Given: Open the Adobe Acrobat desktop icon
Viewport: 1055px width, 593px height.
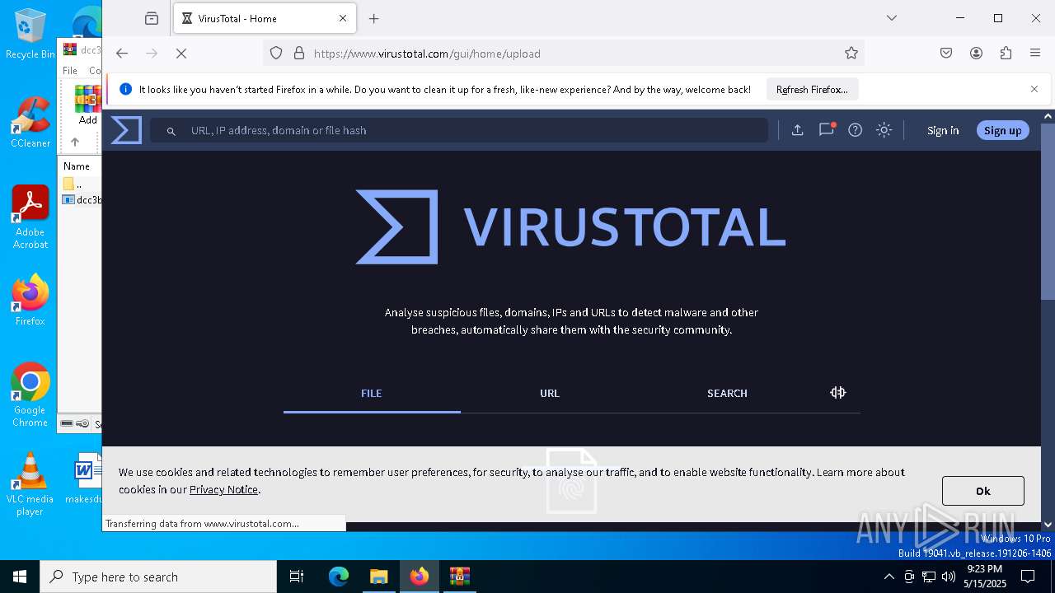Looking at the screenshot, I should [x=30, y=217].
